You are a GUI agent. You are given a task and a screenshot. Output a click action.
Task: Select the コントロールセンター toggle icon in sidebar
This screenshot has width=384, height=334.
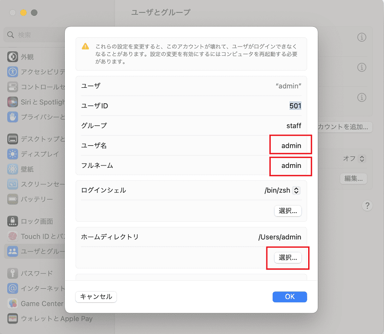(x=12, y=87)
